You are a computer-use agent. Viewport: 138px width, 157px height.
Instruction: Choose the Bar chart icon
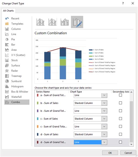[7, 45]
